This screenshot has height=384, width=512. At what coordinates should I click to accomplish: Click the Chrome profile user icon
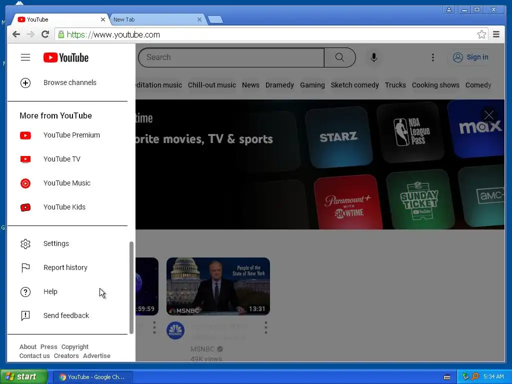click(x=449, y=10)
